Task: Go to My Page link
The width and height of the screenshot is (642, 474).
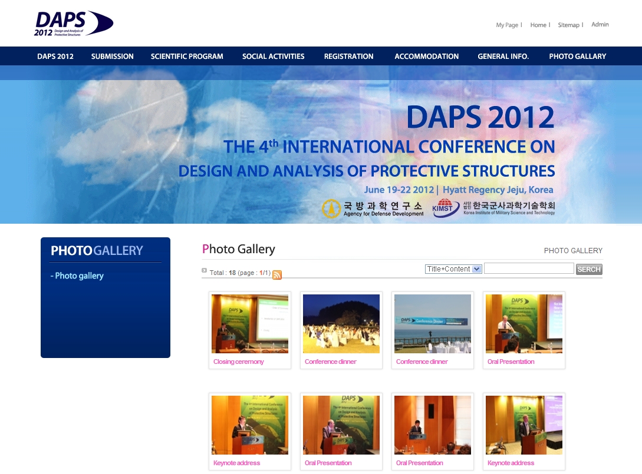Action: (x=507, y=25)
